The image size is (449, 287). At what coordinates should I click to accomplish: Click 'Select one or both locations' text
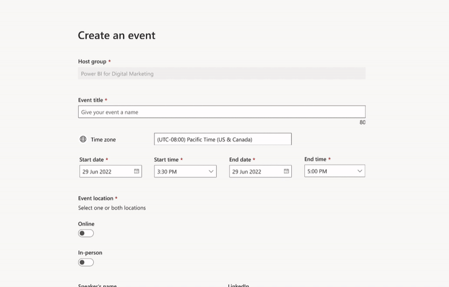pyautogui.click(x=112, y=208)
